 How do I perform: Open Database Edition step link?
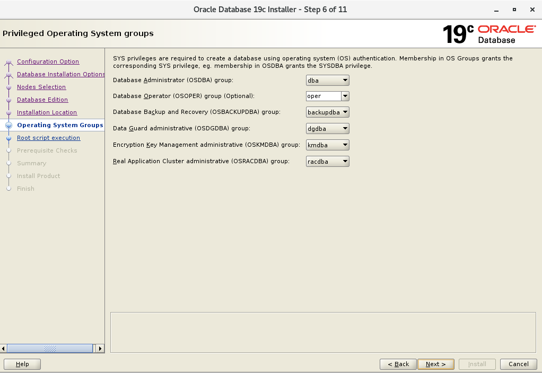click(42, 100)
